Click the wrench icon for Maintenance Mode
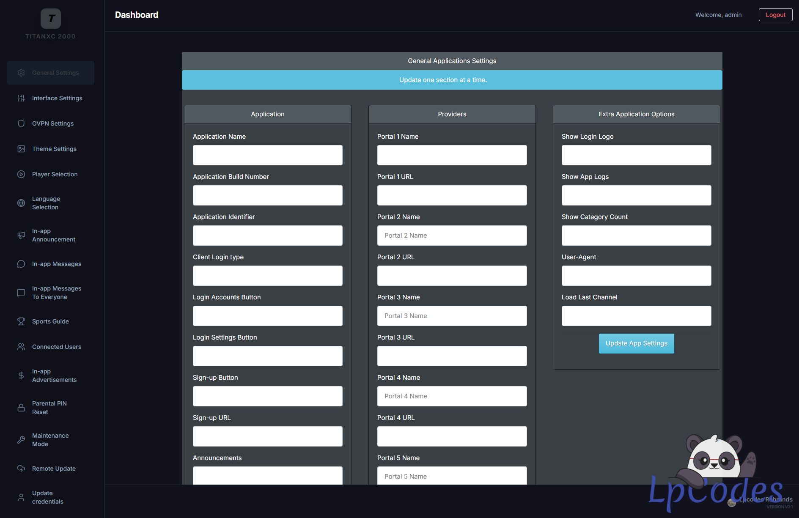This screenshot has width=799, height=518. tap(21, 440)
